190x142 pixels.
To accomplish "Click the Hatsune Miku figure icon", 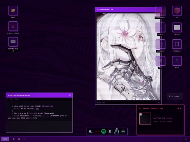I will [x=116, y=131].
